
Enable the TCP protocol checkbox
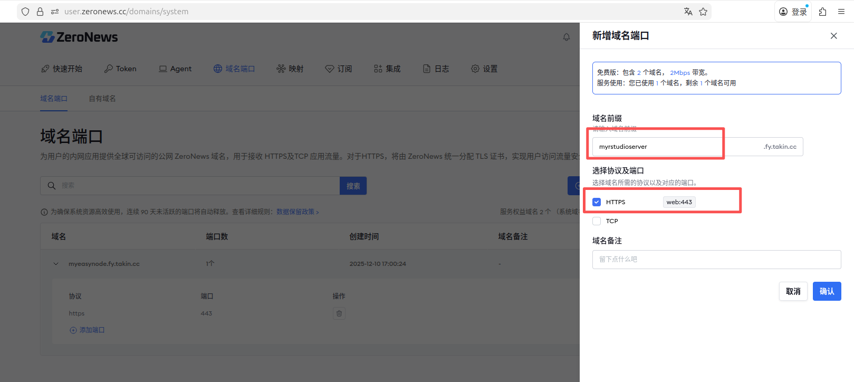click(x=597, y=221)
